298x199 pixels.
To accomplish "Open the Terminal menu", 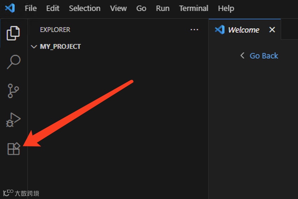I will pos(194,8).
